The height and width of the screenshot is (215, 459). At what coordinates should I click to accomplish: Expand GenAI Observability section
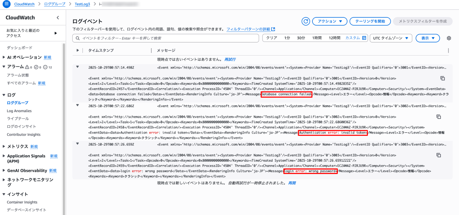[x=4, y=170]
